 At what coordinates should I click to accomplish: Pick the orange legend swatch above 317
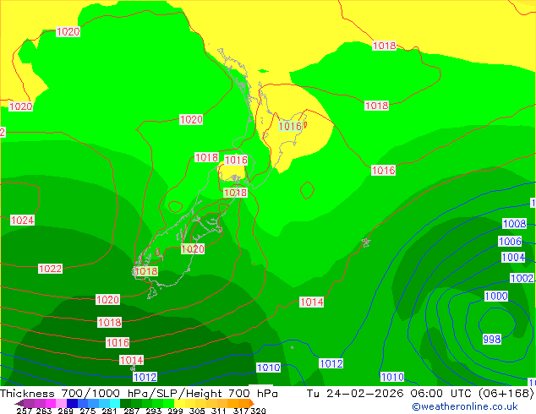click(243, 403)
